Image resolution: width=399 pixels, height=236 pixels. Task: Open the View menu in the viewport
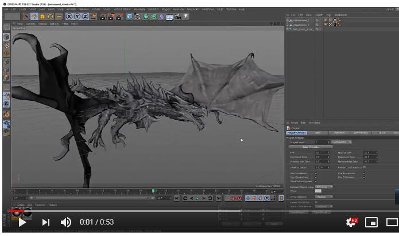click(x=20, y=24)
